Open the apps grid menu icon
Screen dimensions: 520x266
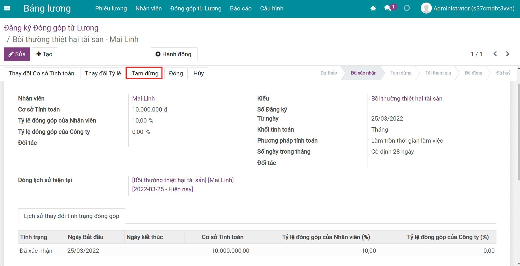7,8
